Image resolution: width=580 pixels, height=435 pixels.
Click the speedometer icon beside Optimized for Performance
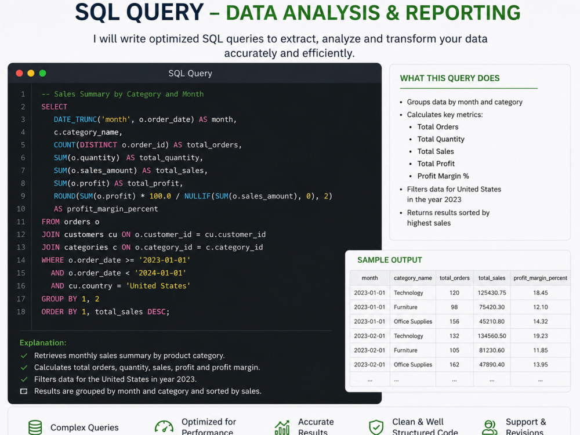[164, 427]
